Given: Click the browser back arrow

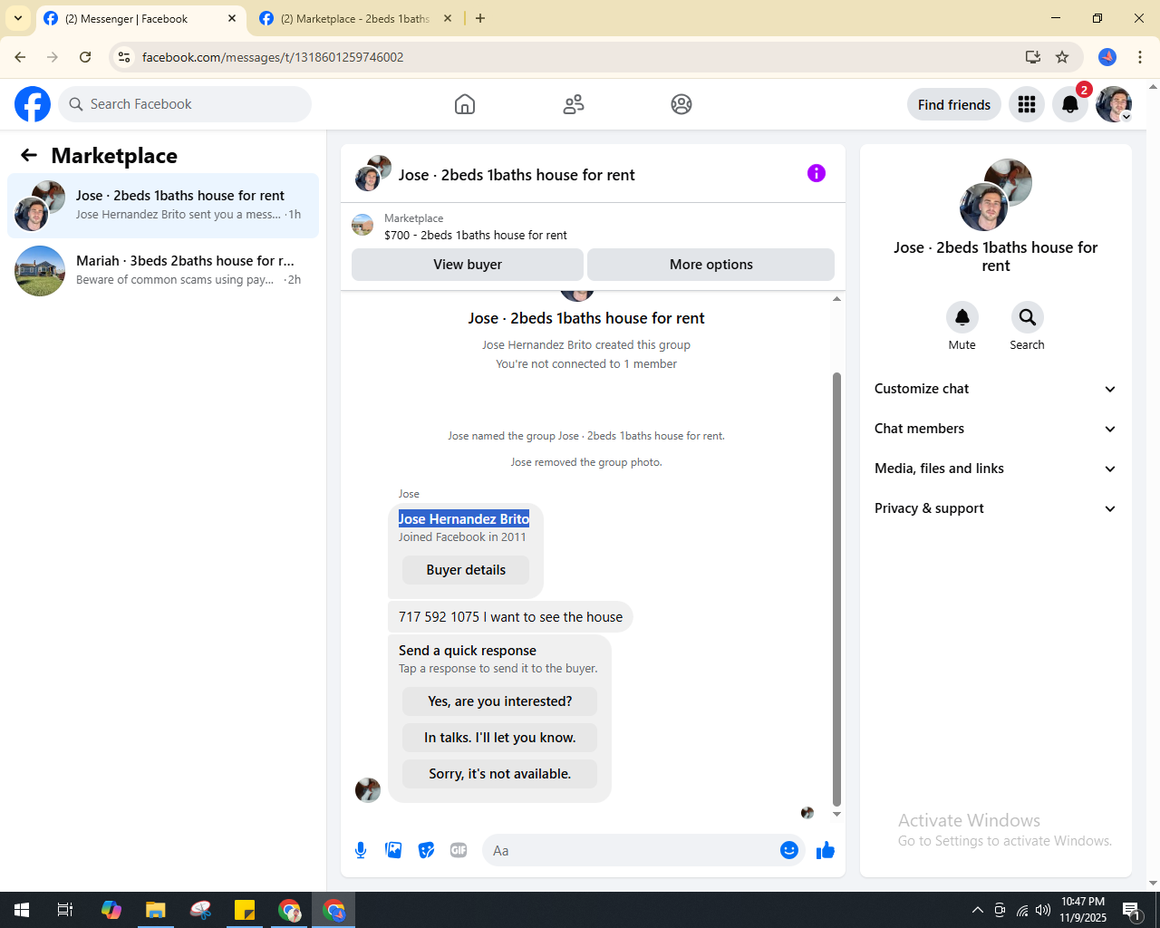Looking at the screenshot, I should 20,57.
